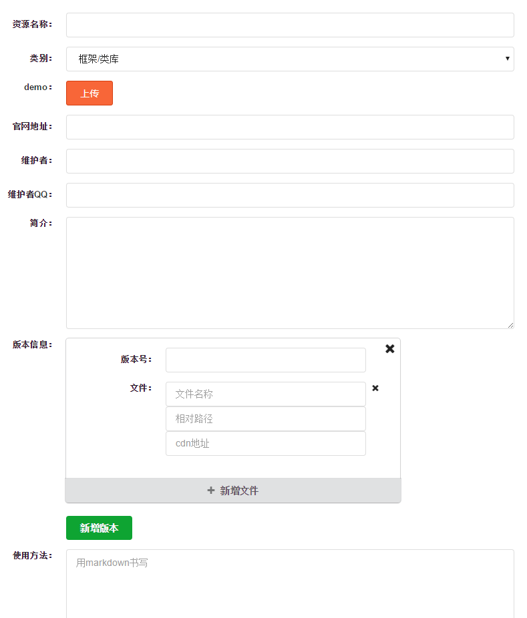Screen dimensions: 527x618
Task: Click the 资源名称 label
Action: (x=32, y=25)
